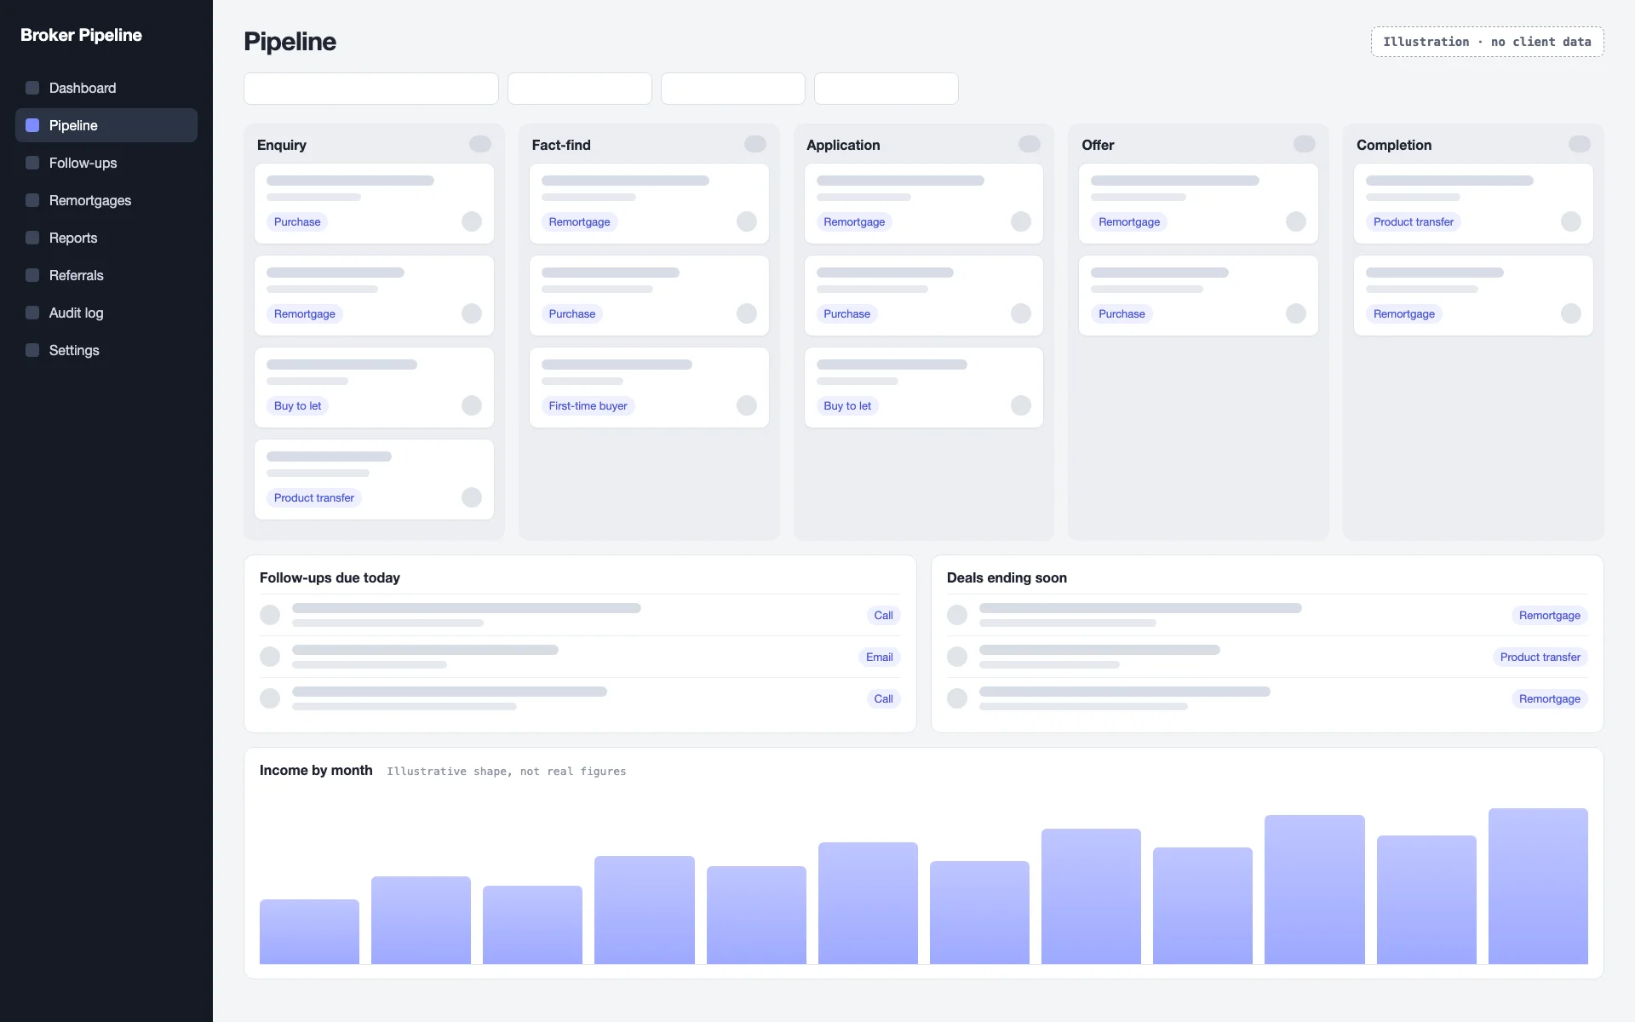Open Remortgages in the sidebar
Image resolution: width=1635 pixels, height=1022 pixels.
(x=106, y=200)
